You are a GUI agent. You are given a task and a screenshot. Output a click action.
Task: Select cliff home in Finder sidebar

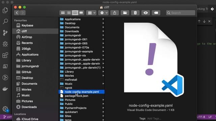point(35,31)
